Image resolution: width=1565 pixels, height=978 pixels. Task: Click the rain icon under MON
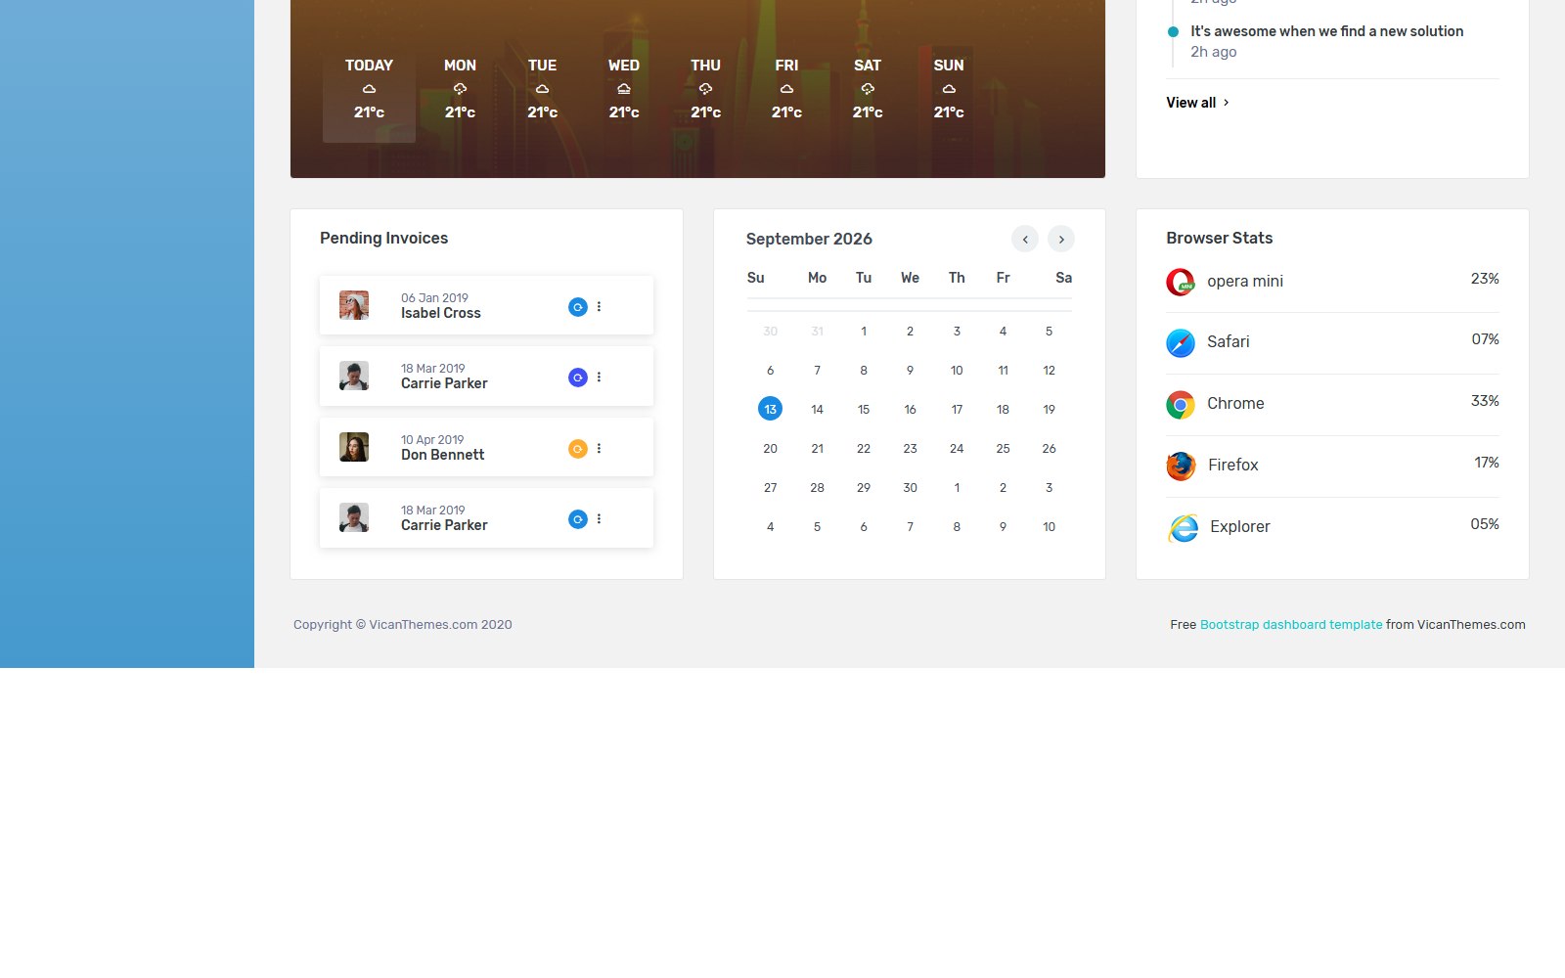460,89
